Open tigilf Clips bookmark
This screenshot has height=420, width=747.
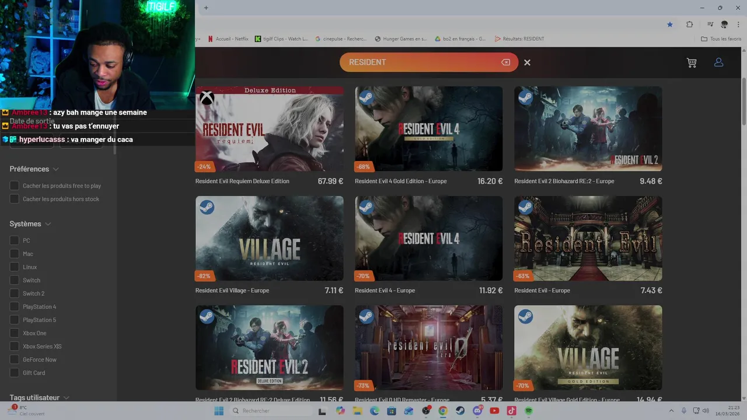[281, 39]
